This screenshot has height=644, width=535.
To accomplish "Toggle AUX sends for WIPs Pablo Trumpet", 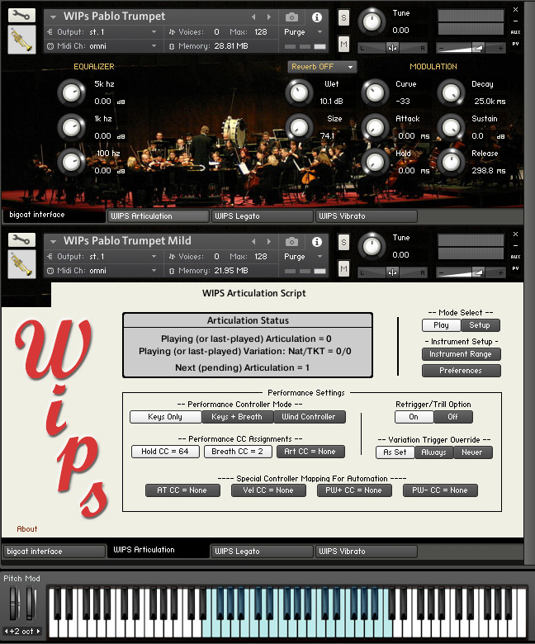I will 515,32.
